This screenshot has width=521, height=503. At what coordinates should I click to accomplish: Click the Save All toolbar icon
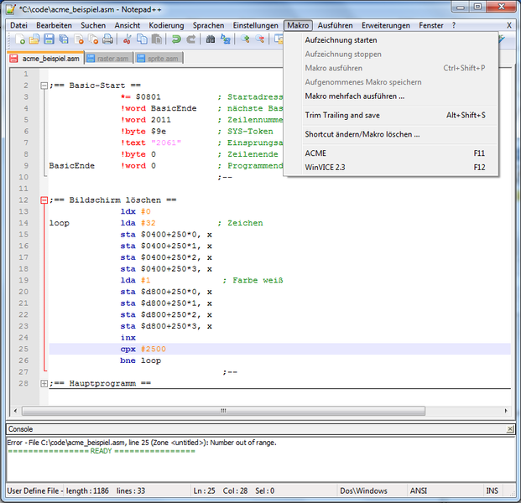(x=64, y=39)
